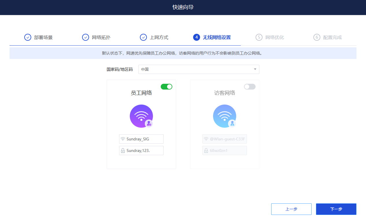This screenshot has height=223, width=366.
Task: Click the checkmark icon beside 网络拓扑
Action: (x=86, y=37)
